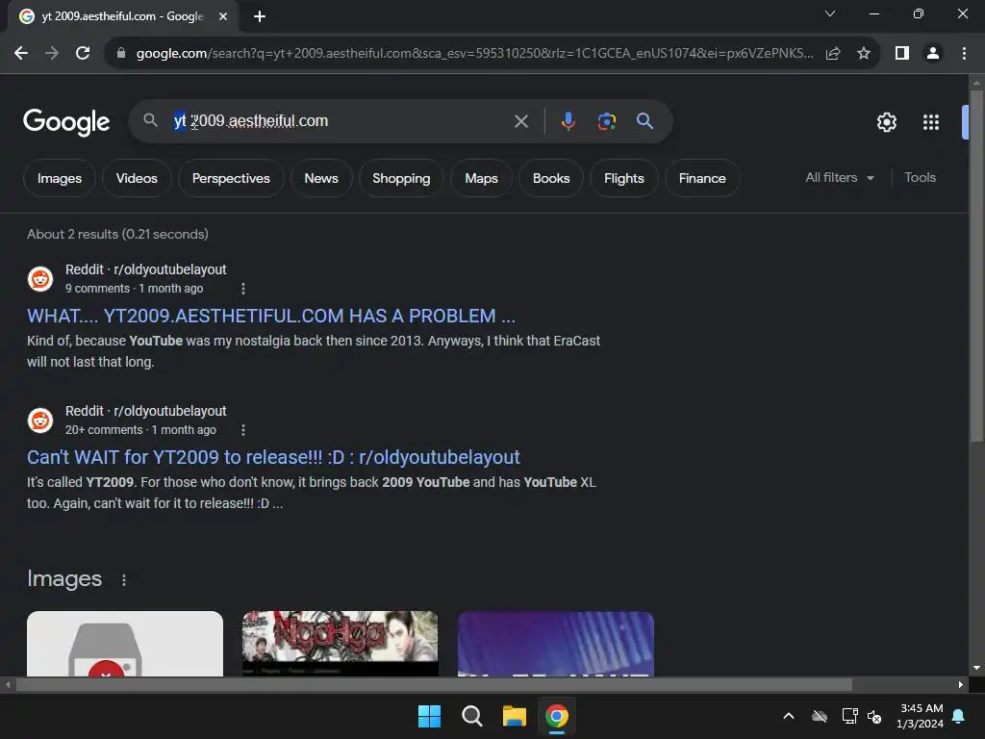Click the scroll down arrow
985x739 pixels.
click(977, 668)
